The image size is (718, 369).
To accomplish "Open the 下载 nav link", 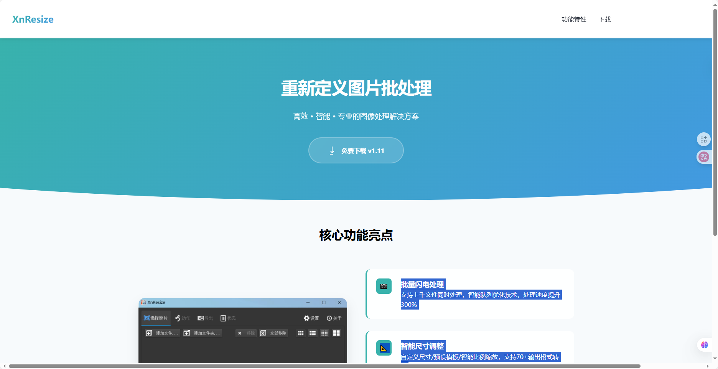I will click(604, 20).
